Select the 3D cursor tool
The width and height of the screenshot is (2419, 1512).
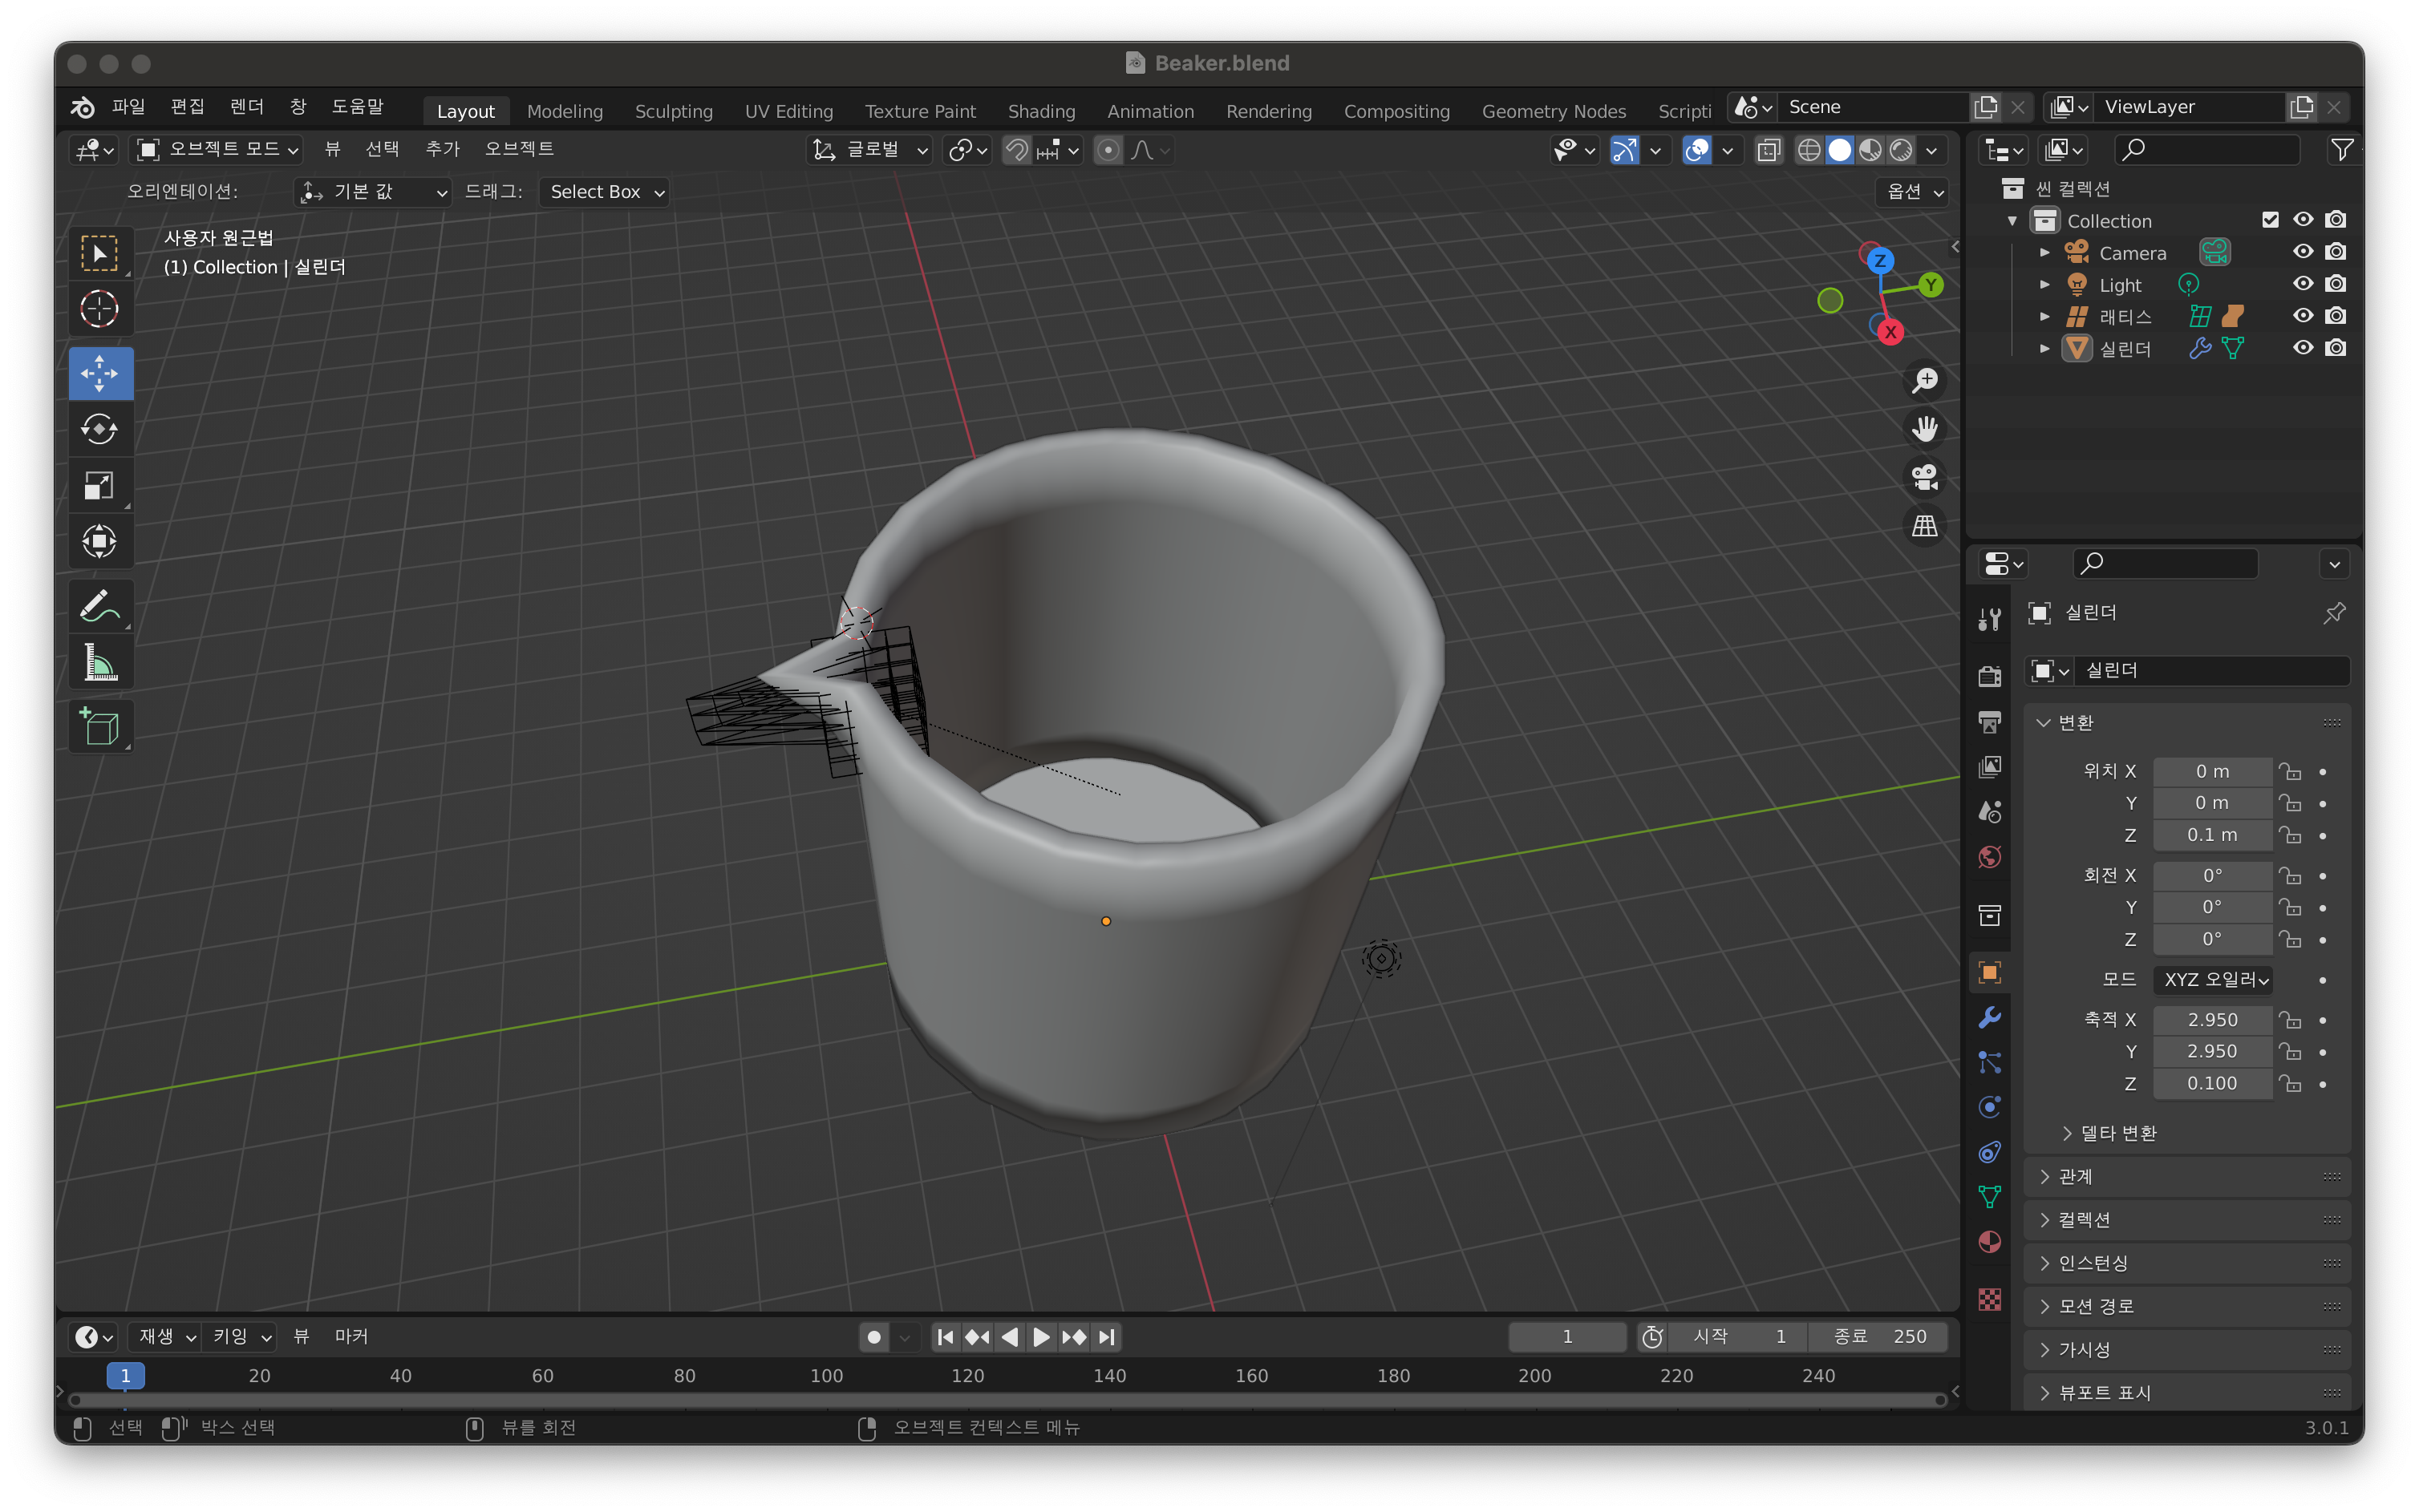tap(99, 309)
